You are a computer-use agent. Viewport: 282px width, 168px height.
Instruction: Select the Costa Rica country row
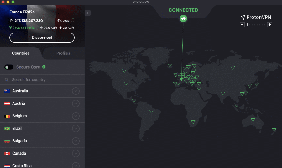(42, 165)
